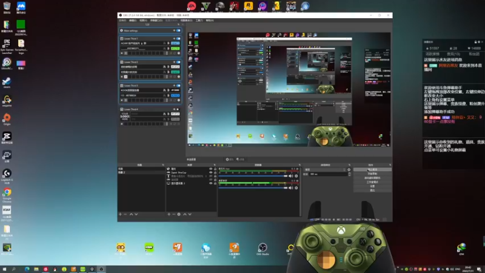Screen dimensions: 485x273
Task: Toggle Lower Third 3 switch off
Action: pos(178,86)
